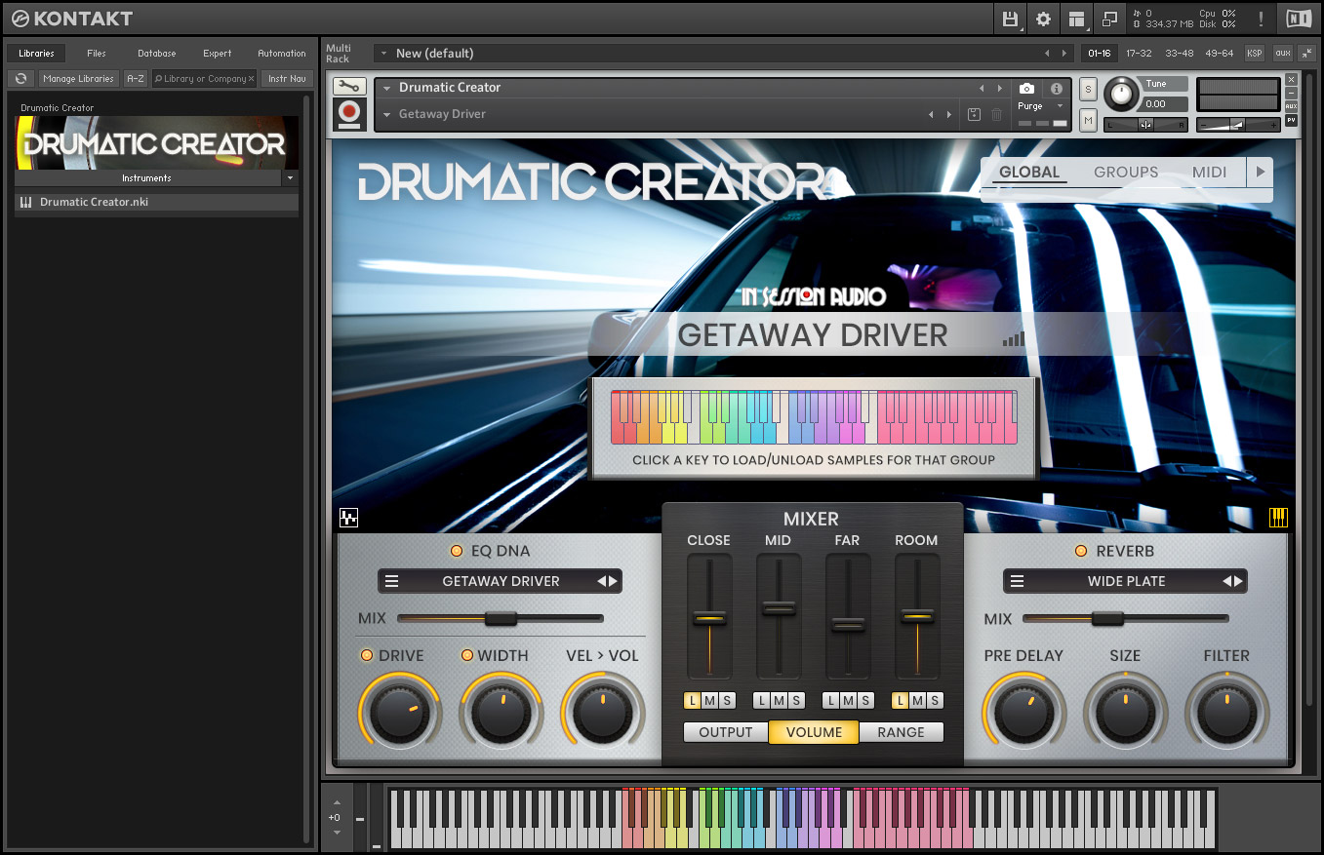Image resolution: width=1324 pixels, height=855 pixels.
Task: Open the Expert tab
Action: 218,53
